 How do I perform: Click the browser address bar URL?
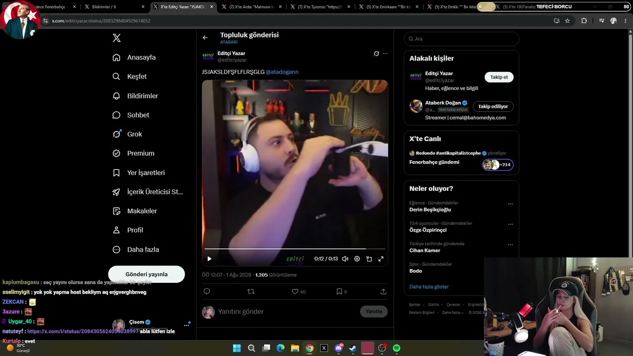(x=101, y=21)
